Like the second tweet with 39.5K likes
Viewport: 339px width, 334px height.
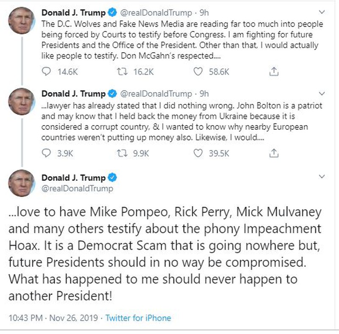pos(198,153)
